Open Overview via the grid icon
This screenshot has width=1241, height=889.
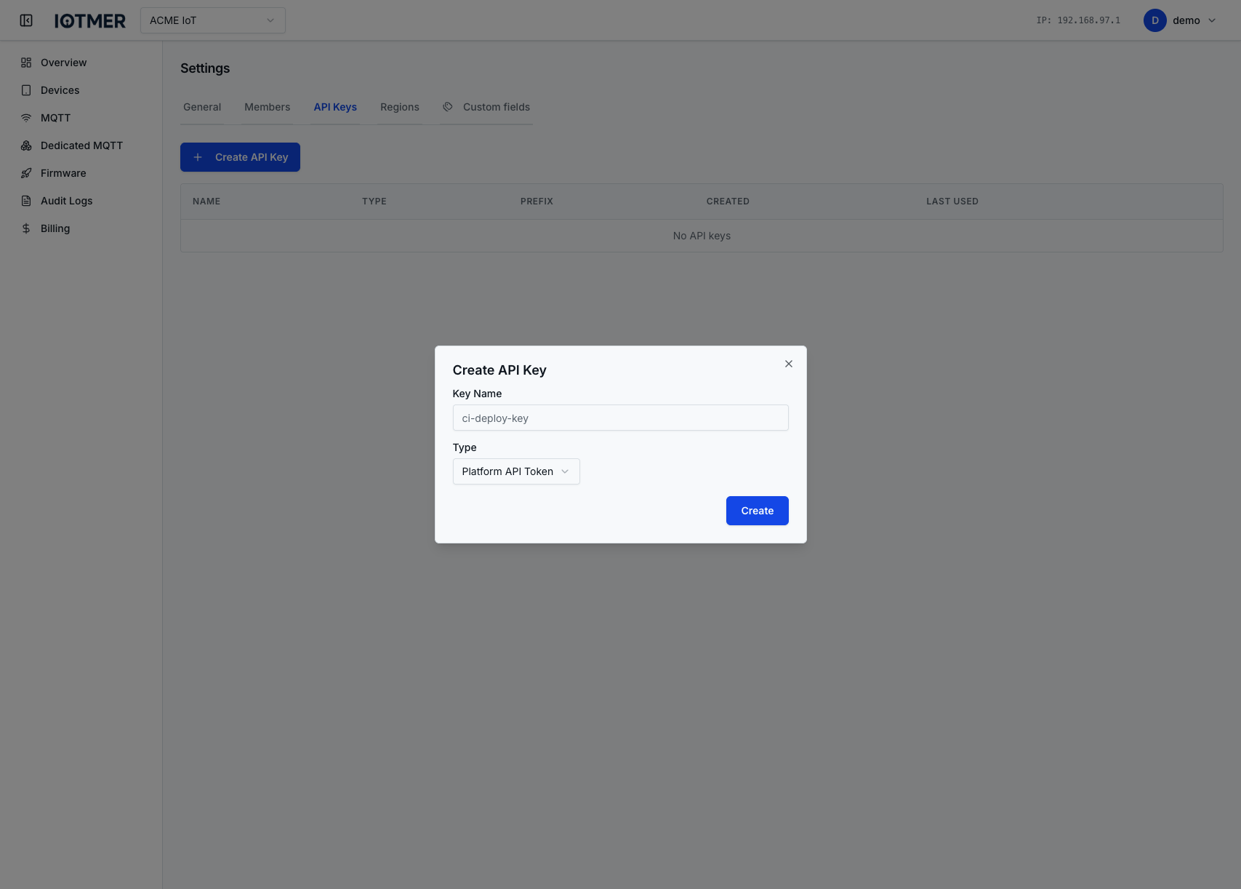pos(26,63)
